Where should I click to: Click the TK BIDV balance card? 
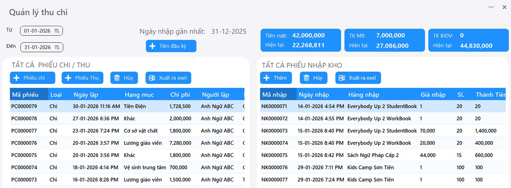click(468, 40)
